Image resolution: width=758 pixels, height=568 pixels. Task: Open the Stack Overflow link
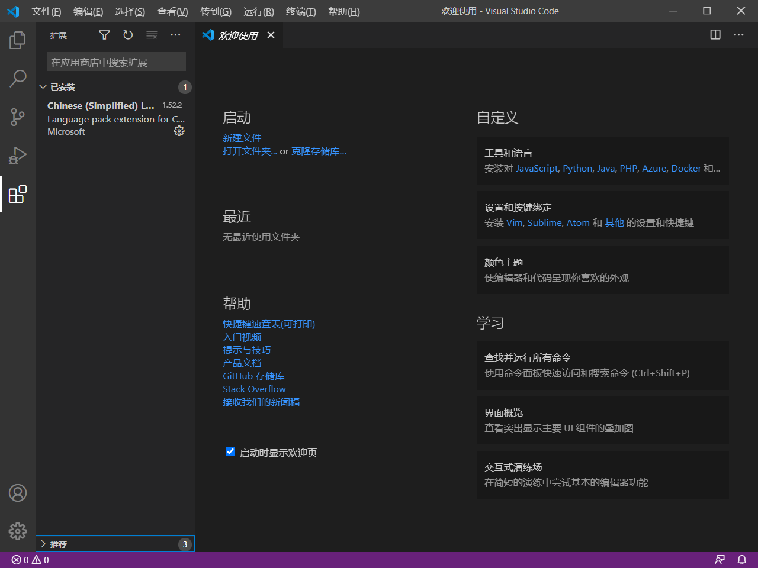254,389
